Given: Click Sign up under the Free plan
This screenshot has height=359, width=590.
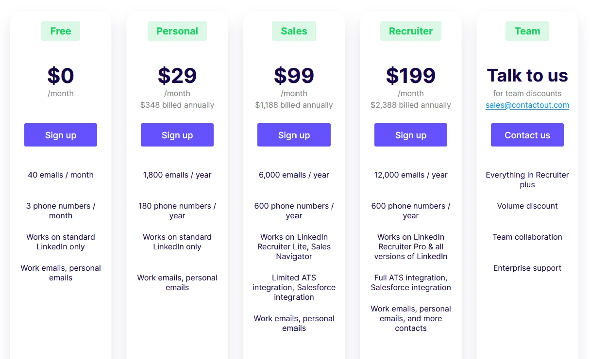Looking at the screenshot, I should [61, 135].
